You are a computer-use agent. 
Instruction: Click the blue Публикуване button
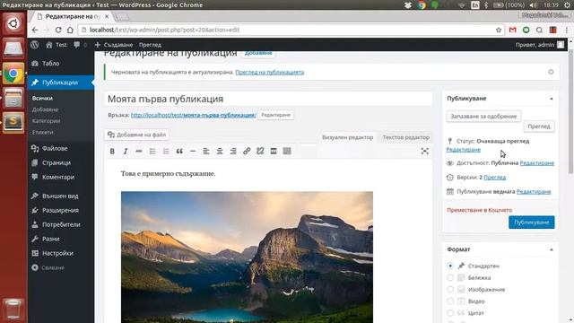pos(532,223)
